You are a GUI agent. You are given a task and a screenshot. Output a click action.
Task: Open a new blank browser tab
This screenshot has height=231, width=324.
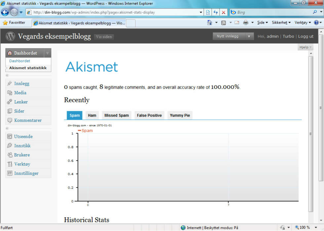[131, 23]
